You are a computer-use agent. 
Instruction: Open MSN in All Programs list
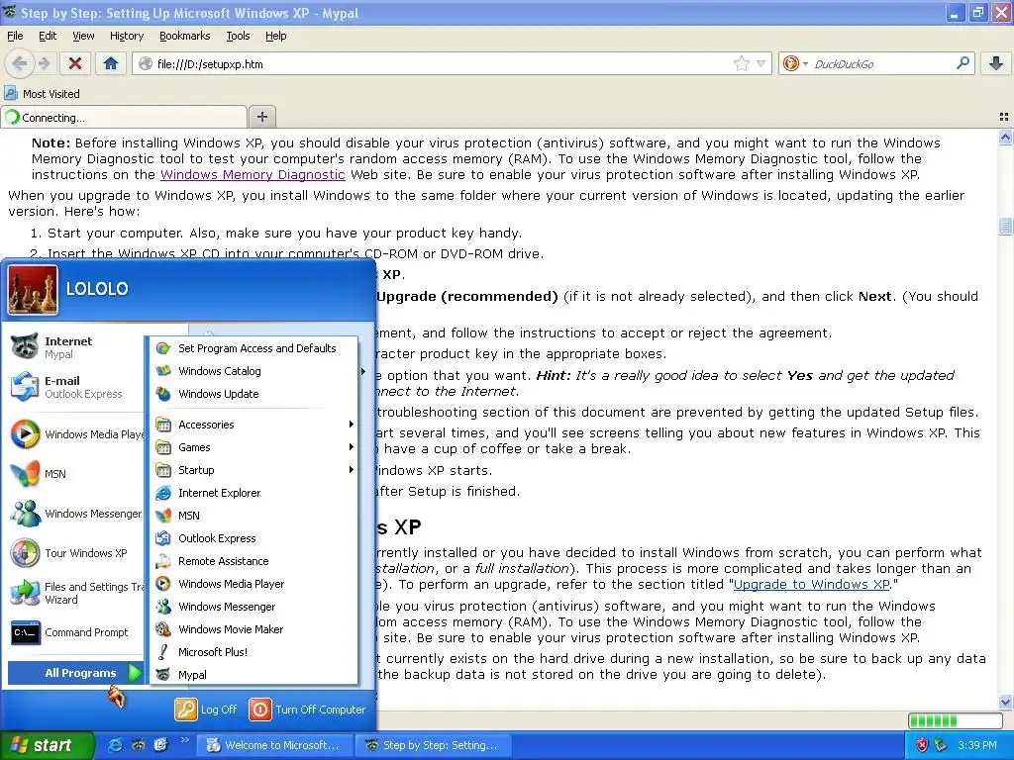coord(254,515)
